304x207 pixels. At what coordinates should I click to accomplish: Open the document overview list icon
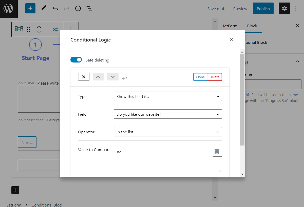(x=89, y=8)
